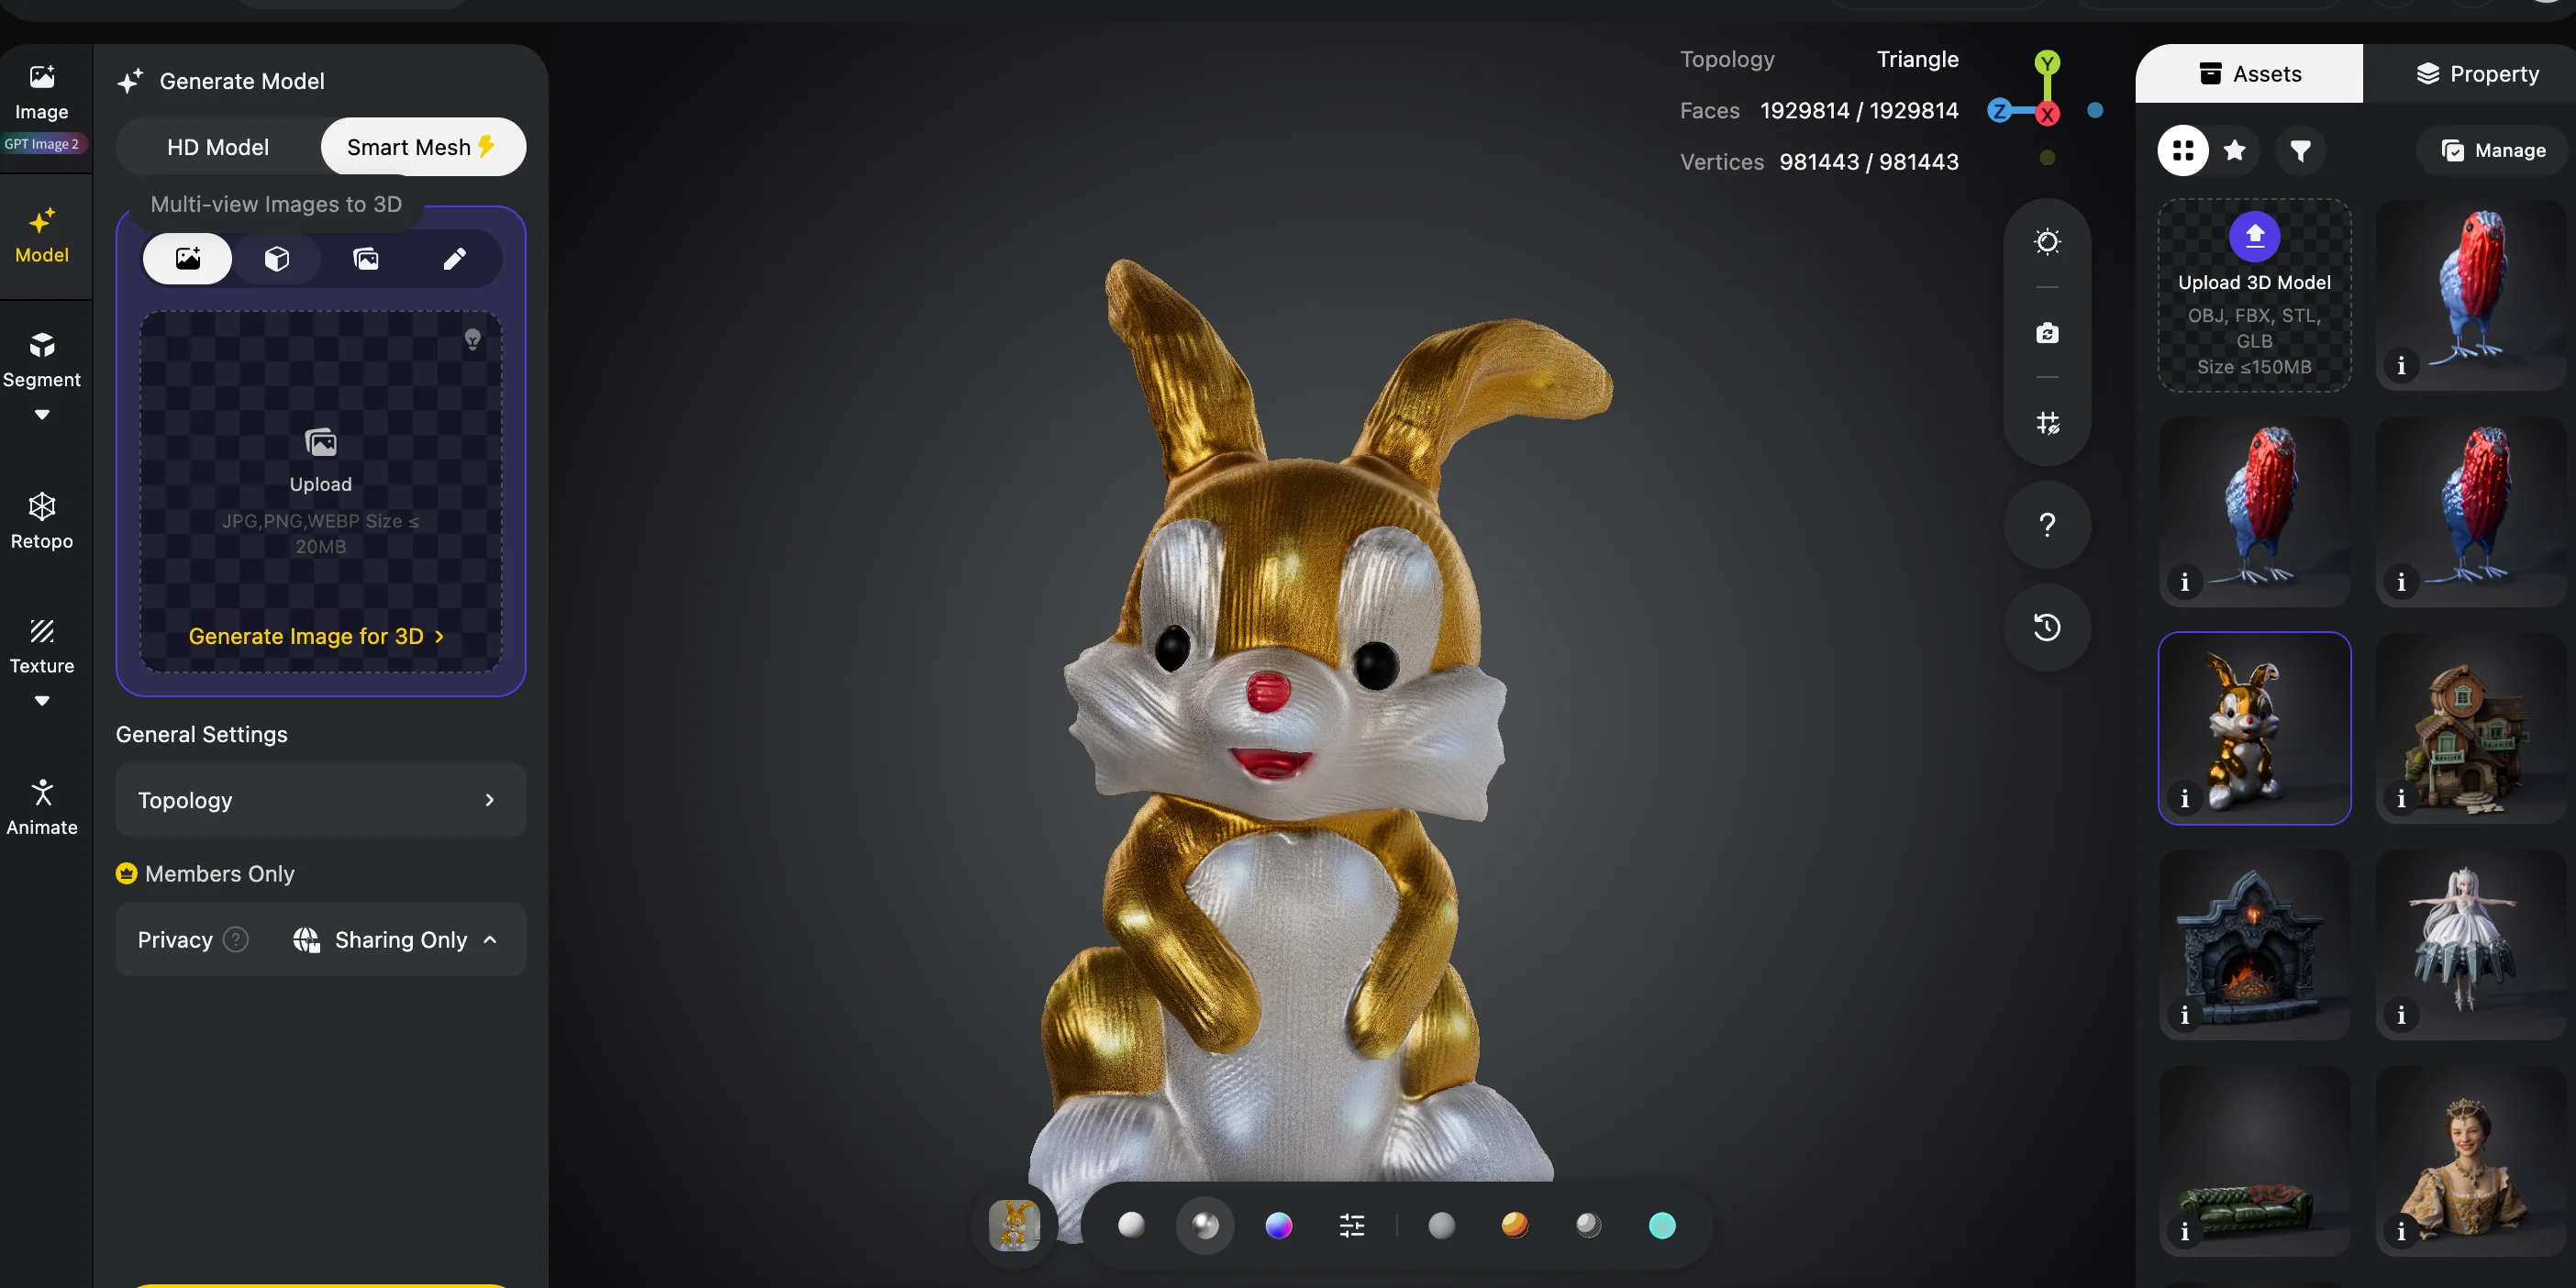This screenshot has height=1288, width=2576.
Task: Open the Animate sidebar tool
Action: tap(41, 808)
